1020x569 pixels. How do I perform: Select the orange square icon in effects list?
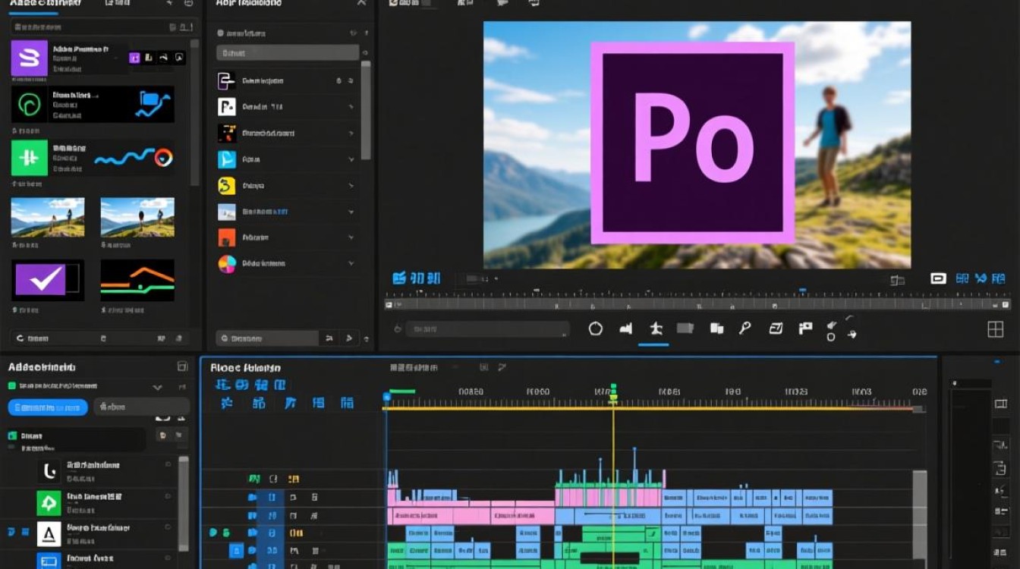[227, 237]
